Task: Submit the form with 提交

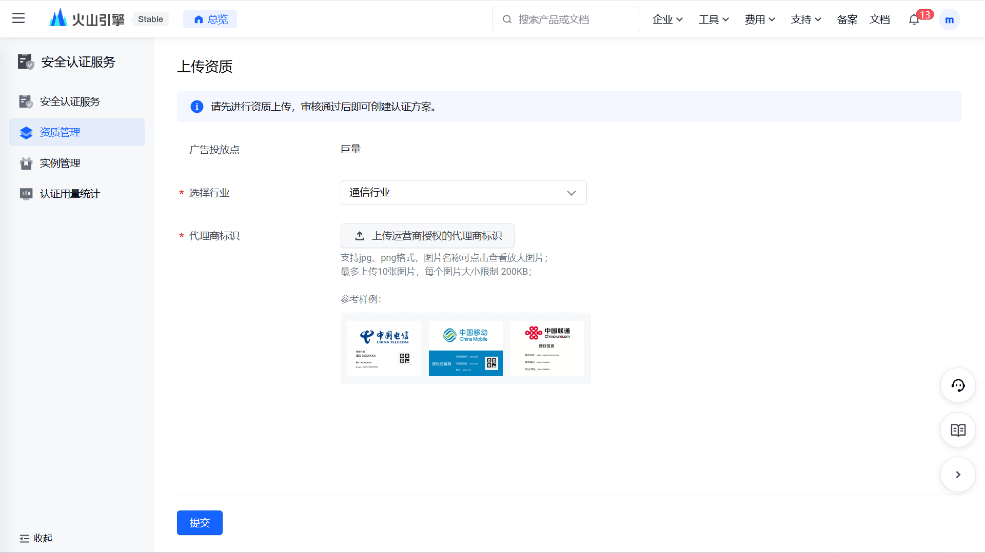Action: tap(200, 523)
